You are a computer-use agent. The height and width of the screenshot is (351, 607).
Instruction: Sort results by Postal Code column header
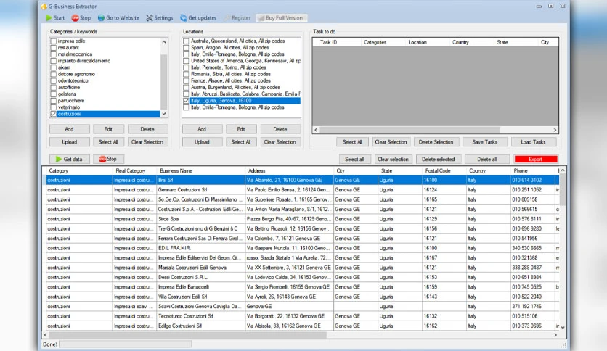coord(444,170)
